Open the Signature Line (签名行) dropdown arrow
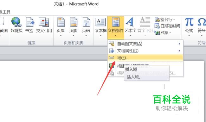The height and width of the screenshot is (122, 206). pos(174,20)
